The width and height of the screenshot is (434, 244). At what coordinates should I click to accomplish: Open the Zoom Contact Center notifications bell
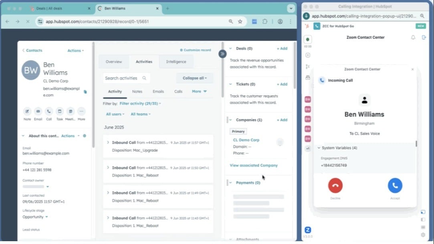pyautogui.click(x=413, y=37)
